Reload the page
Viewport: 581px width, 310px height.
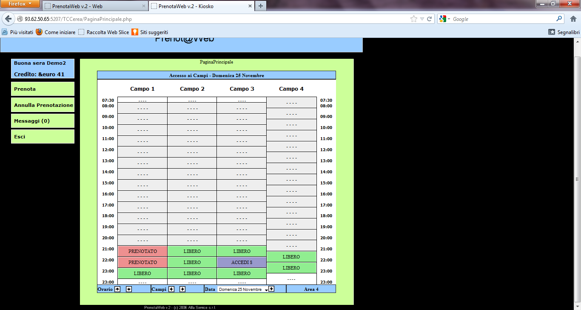click(430, 19)
